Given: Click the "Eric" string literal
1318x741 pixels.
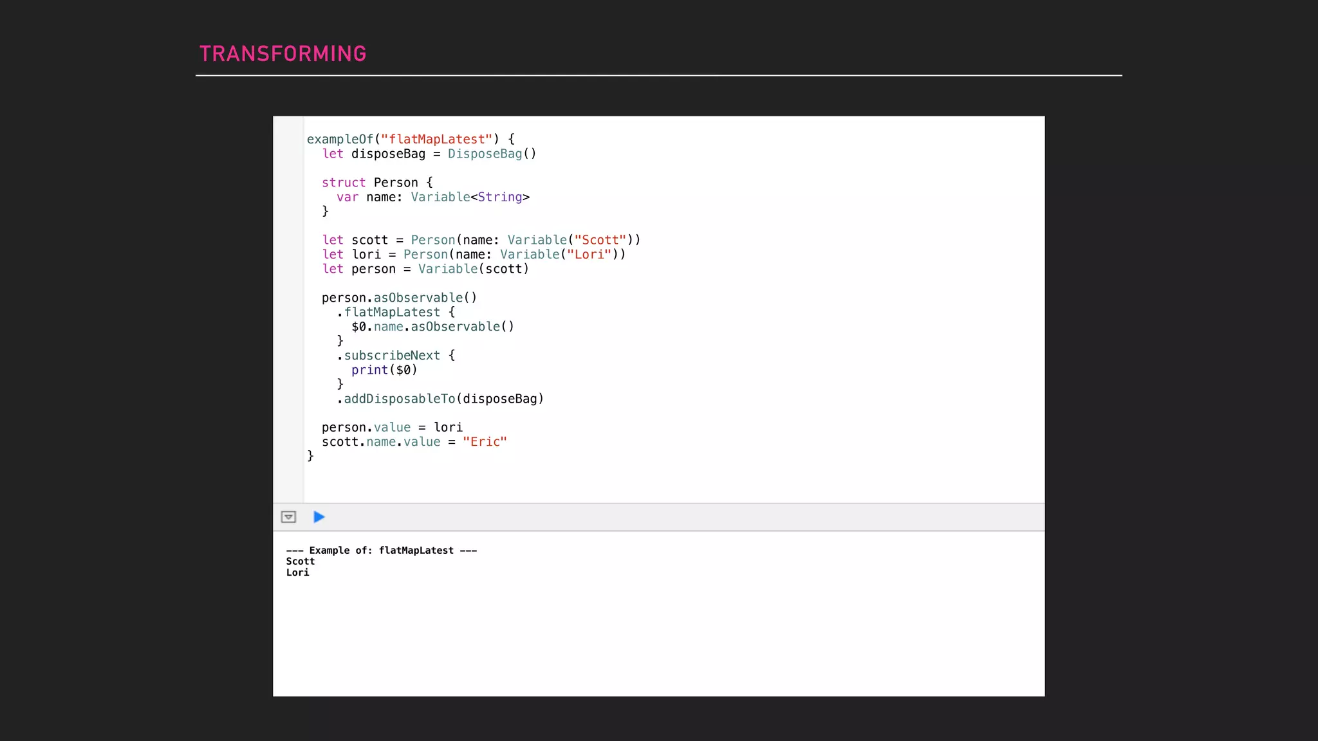Looking at the screenshot, I should point(485,442).
